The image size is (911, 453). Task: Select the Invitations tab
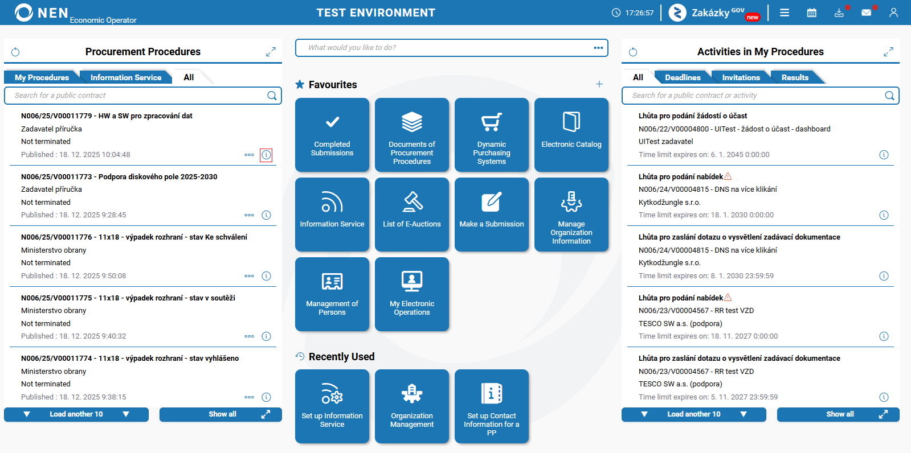pos(741,77)
